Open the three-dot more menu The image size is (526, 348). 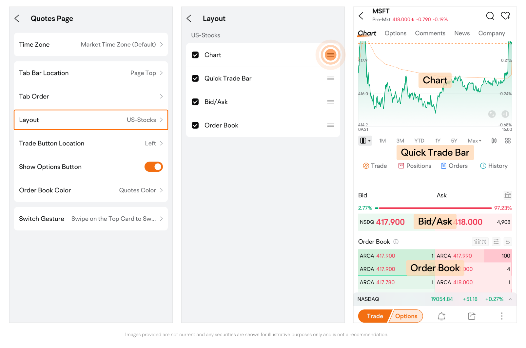pyautogui.click(x=501, y=316)
